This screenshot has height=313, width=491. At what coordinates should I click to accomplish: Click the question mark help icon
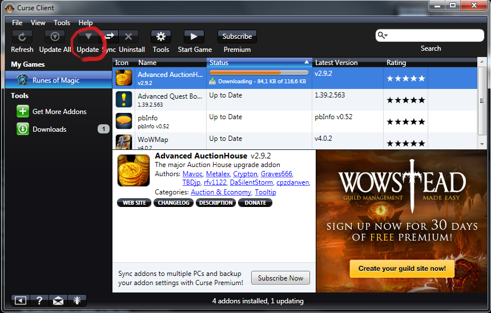pyautogui.click(x=39, y=300)
